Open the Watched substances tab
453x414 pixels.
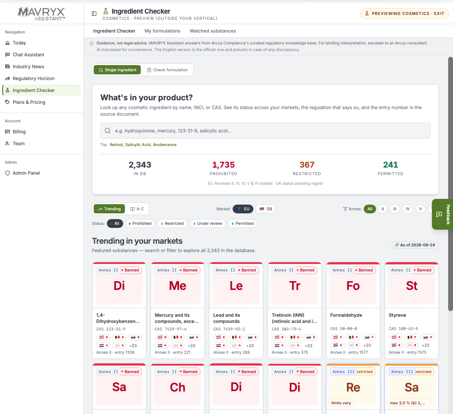212,31
